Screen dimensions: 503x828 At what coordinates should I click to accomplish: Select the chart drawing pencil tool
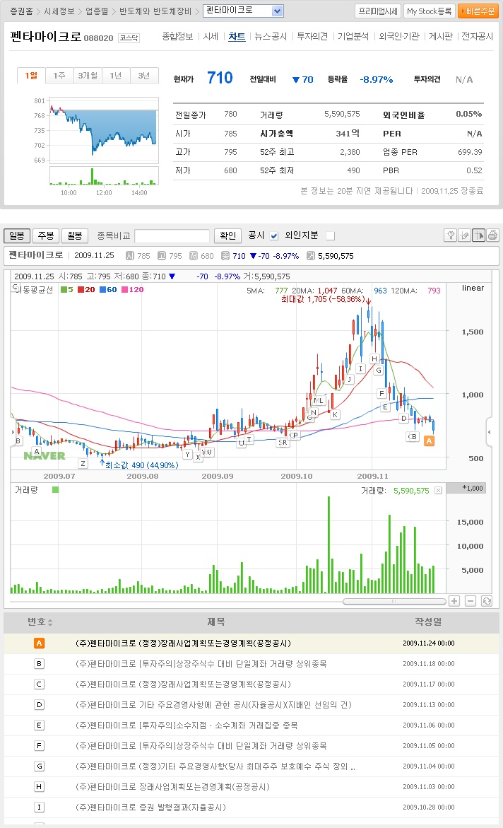[x=464, y=235]
